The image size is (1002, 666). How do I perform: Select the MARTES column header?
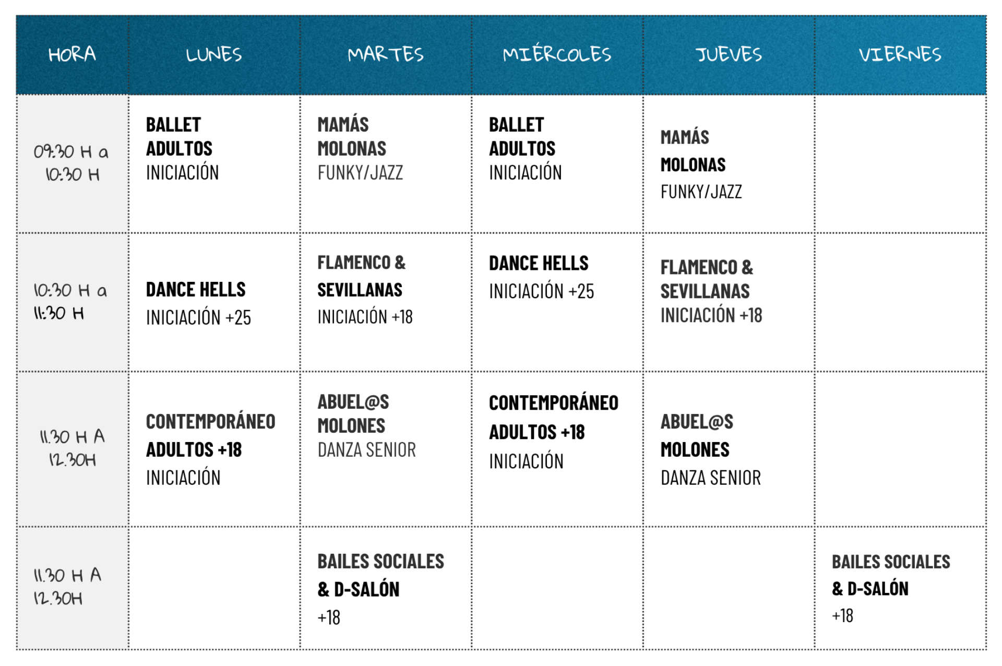click(x=386, y=54)
